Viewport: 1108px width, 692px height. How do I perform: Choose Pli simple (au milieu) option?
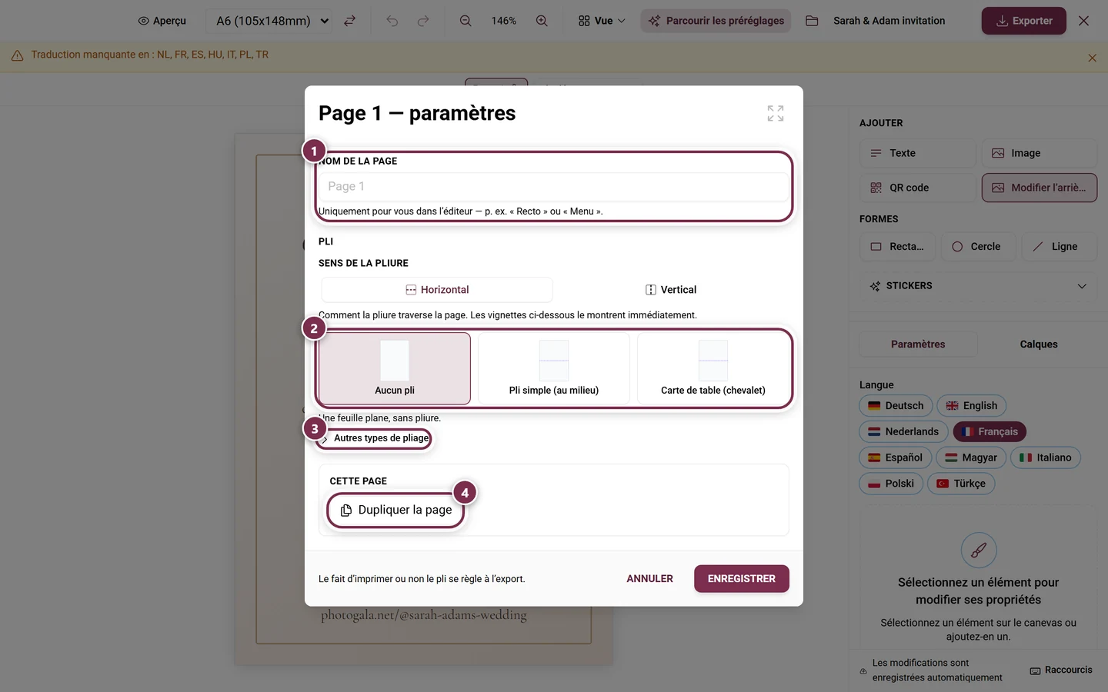(x=554, y=368)
